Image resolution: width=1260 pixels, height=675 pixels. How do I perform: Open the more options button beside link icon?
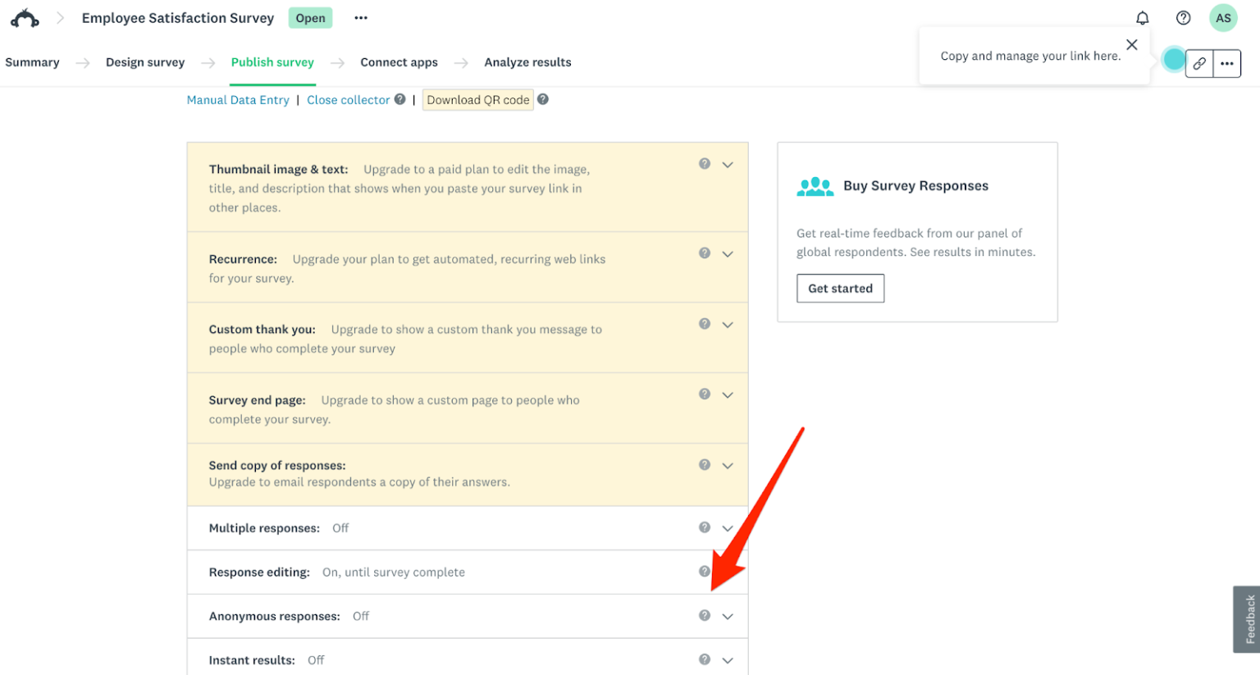tap(1227, 63)
